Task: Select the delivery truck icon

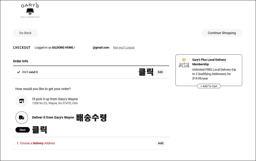Action: (22, 117)
